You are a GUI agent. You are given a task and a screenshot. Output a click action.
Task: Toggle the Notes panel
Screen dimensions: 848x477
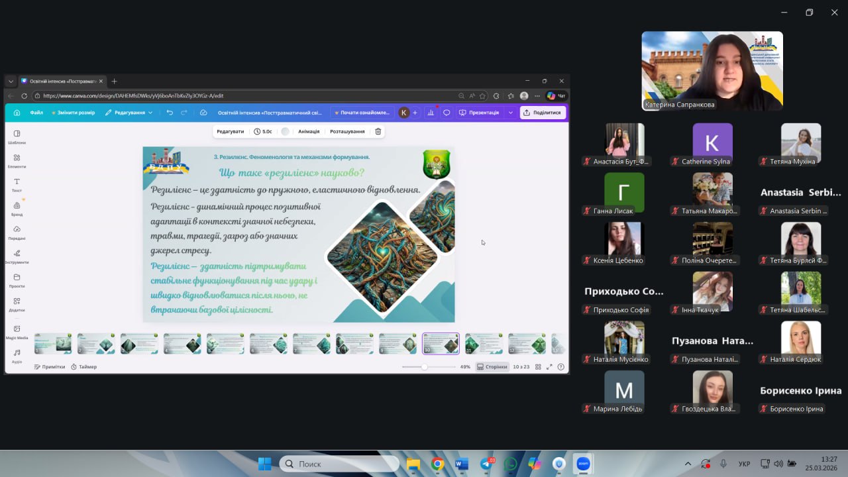(50, 366)
